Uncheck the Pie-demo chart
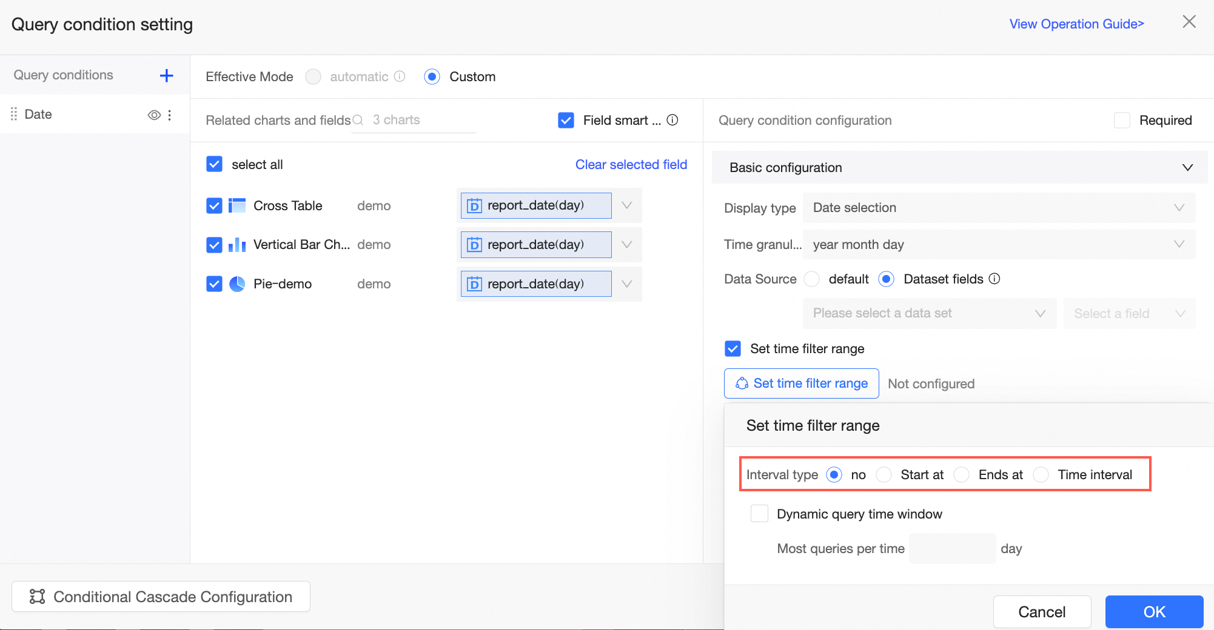 (x=214, y=284)
